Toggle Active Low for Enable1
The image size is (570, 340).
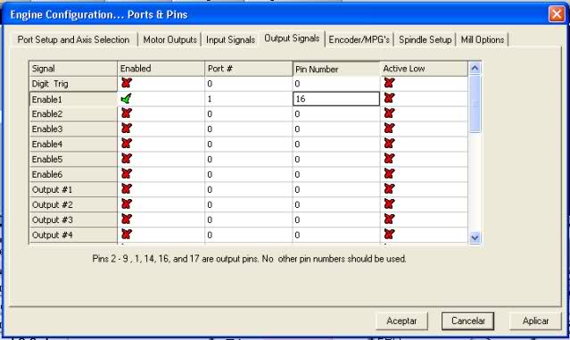389,98
